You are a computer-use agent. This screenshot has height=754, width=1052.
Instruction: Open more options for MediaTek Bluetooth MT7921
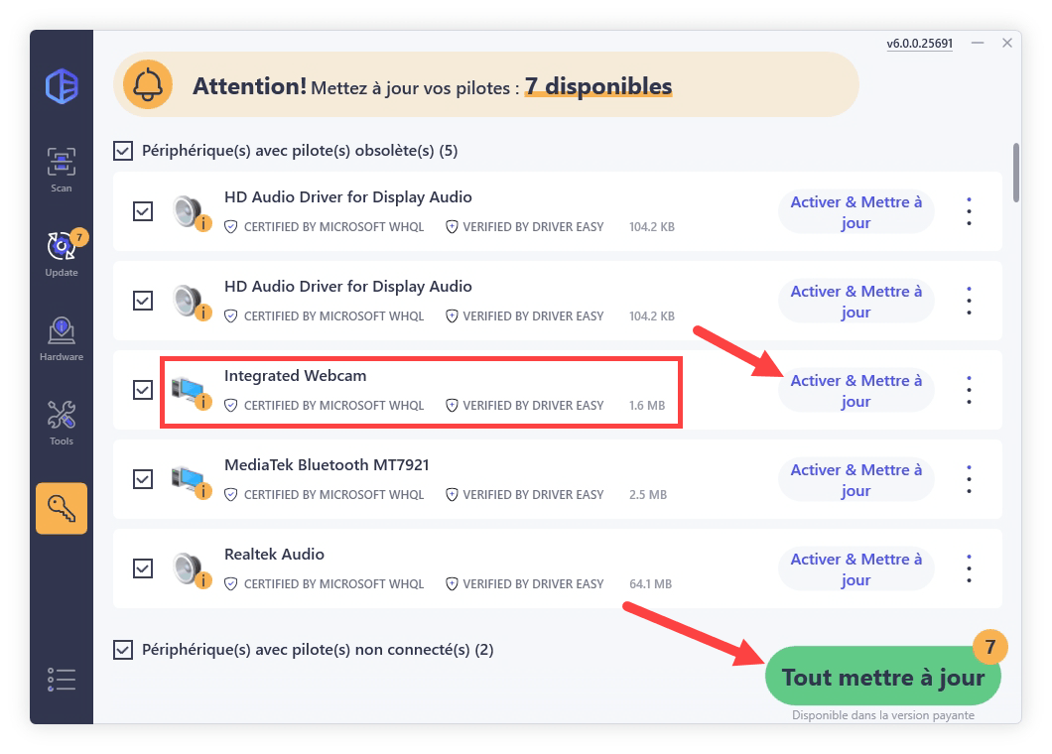[969, 479]
